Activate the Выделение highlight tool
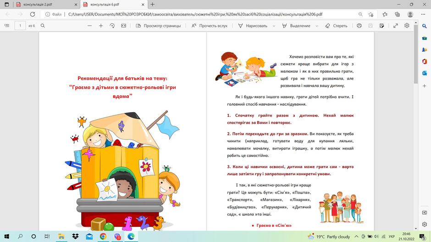The height and width of the screenshot is (242, 431). coord(296,26)
